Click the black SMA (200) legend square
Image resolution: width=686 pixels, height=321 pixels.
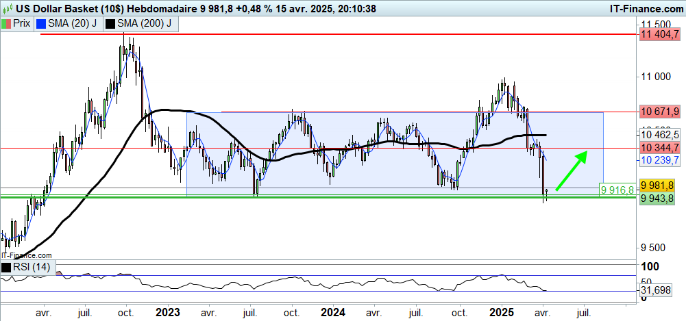110,23
